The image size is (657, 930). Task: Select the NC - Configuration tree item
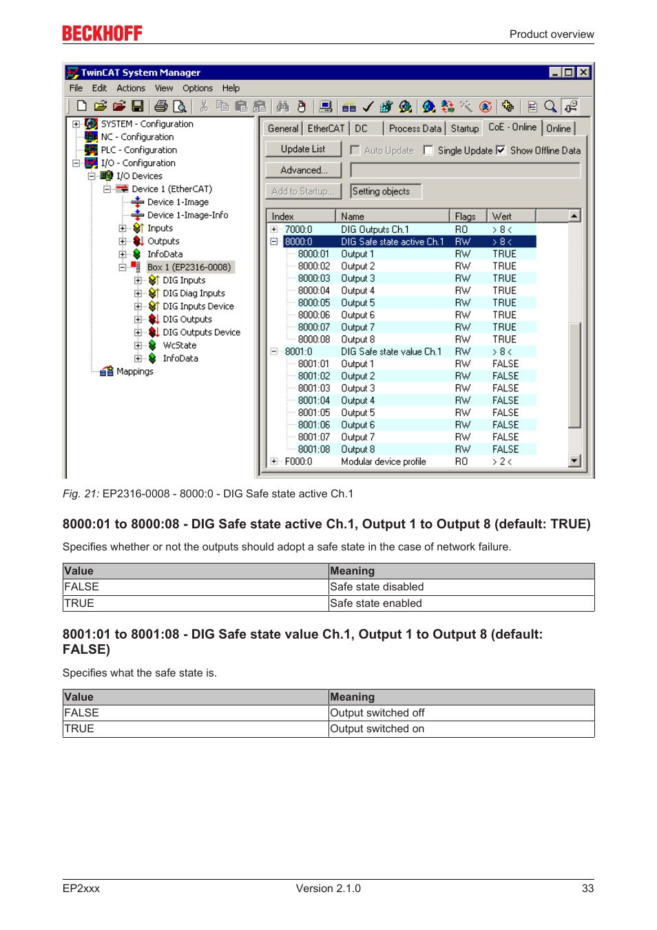(137, 137)
